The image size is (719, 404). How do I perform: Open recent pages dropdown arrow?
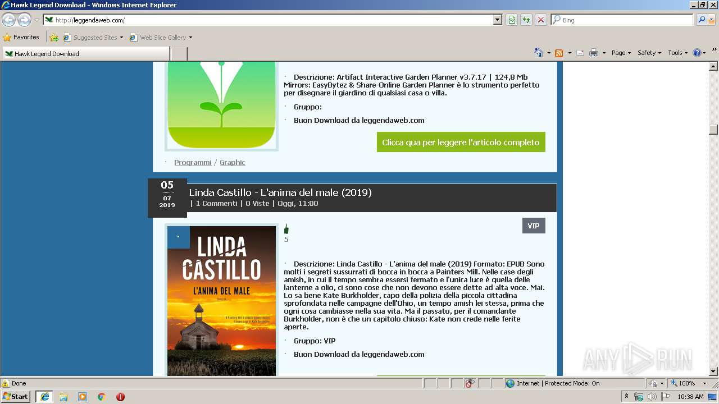point(37,20)
